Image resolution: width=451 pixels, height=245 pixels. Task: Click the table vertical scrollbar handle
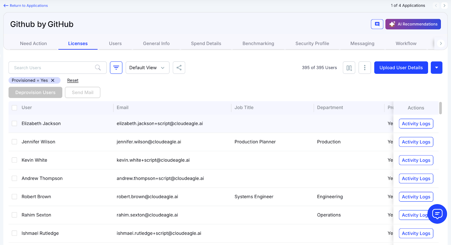[x=440, y=108]
